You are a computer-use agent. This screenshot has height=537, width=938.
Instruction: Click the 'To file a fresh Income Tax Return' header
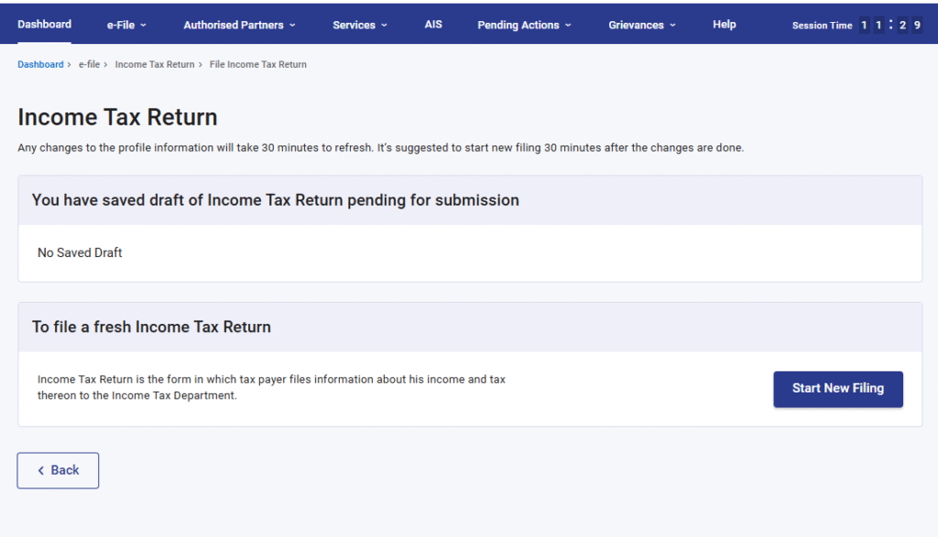[x=151, y=327]
